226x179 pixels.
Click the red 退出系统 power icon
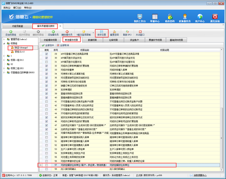(215, 17)
